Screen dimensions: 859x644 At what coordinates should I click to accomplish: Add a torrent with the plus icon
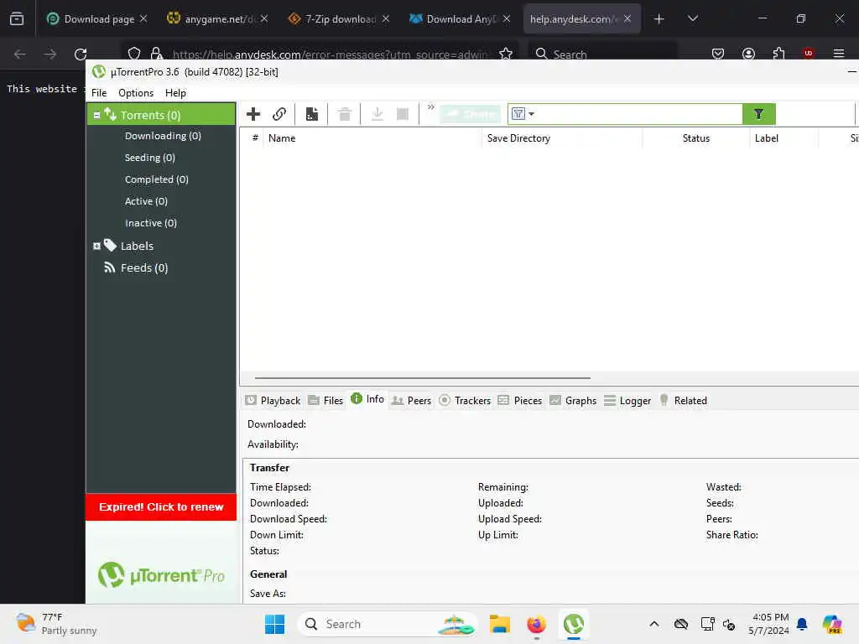coord(253,114)
